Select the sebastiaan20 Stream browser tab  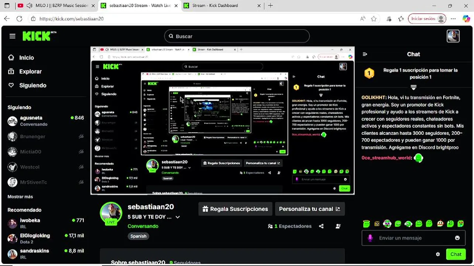(139, 6)
